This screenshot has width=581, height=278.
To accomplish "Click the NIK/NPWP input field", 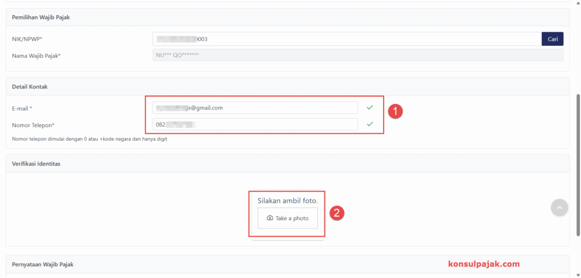I will [x=346, y=39].
